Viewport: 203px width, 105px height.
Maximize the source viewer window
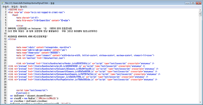[193, 3]
